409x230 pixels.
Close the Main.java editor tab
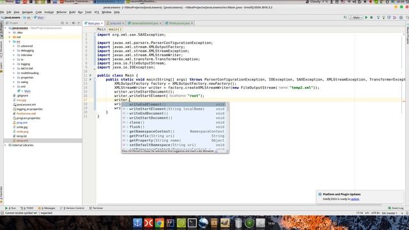[102, 23]
